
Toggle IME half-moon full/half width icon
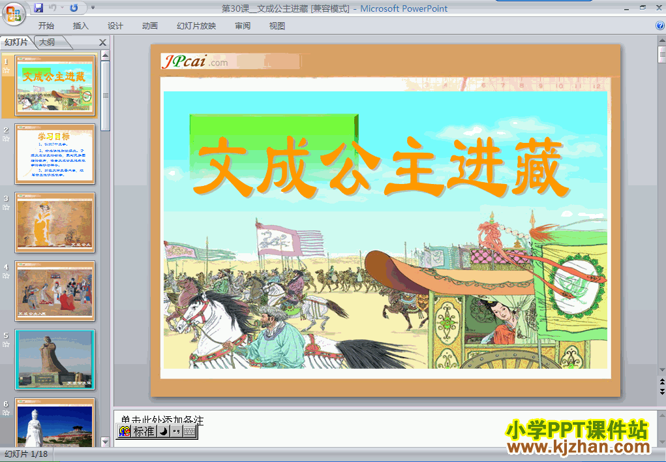click(x=163, y=432)
